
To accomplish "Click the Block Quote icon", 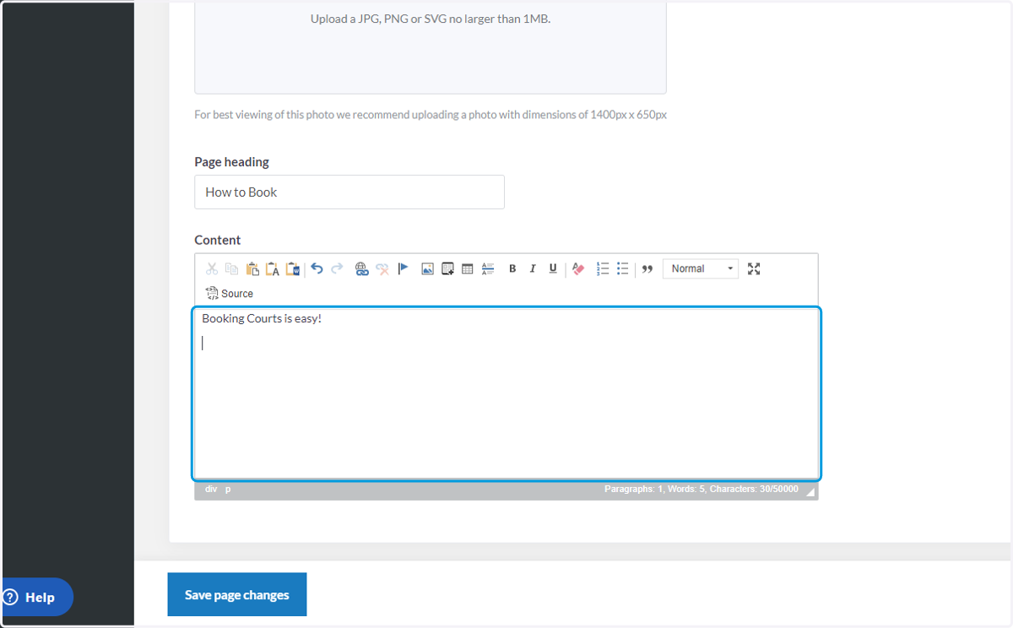I will 647,268.
